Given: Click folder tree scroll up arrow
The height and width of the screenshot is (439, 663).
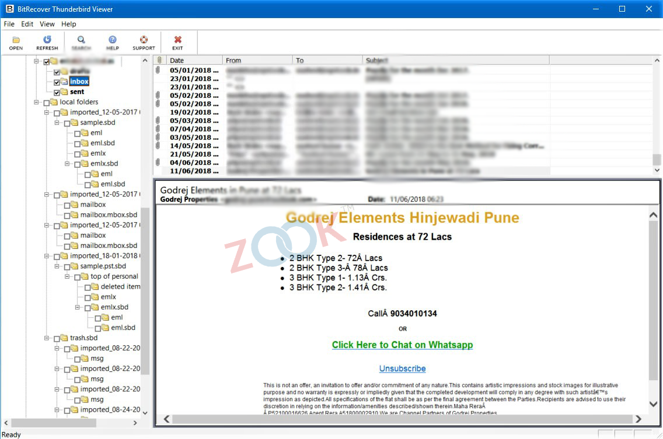Looking at the screenshot, I should tap(145, 61).
